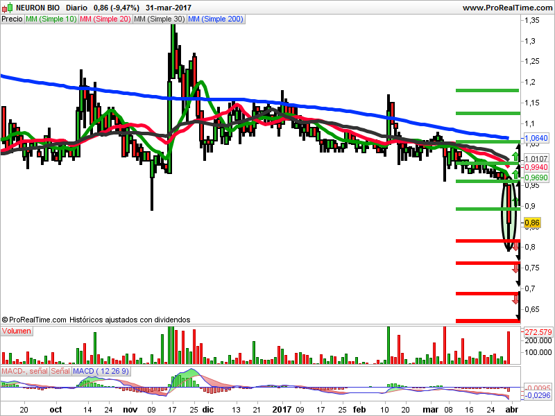This screenshot has width=555, height=416.
Task: Click the oct label on time axis
Action: pos(56,410)
